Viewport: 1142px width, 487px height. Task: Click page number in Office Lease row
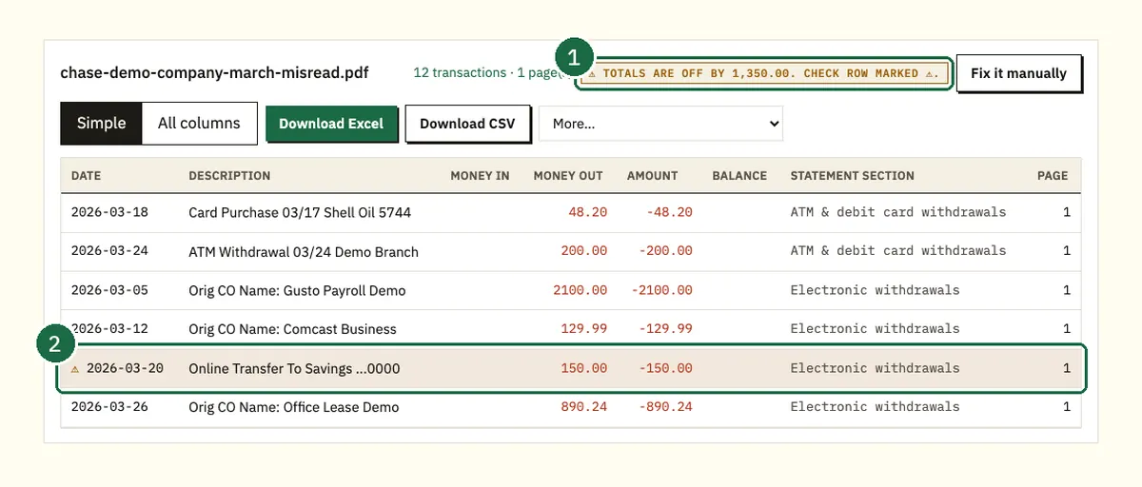point(1066,407)
